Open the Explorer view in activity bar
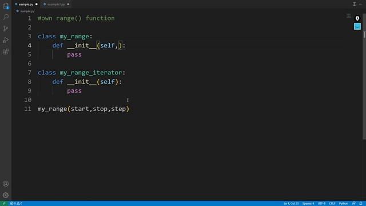This screenshot has width=366, height=206. pyautogui.click(x=6, y=6)
